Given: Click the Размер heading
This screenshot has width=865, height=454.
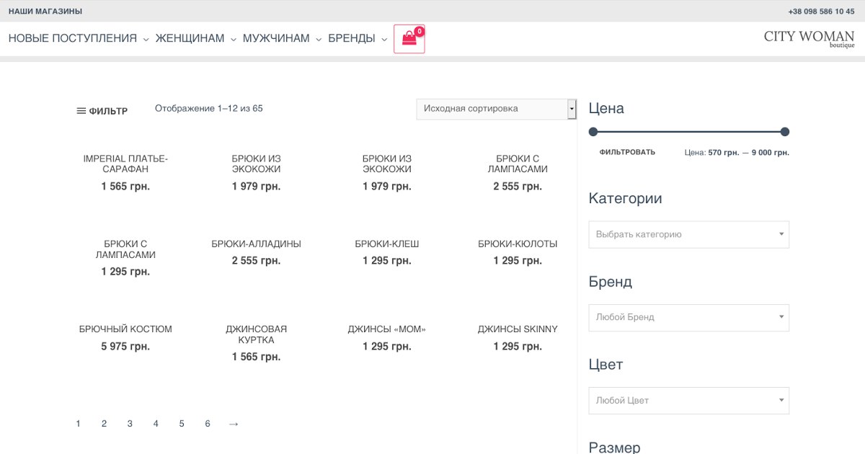Looking at the screenshot, I should pyautogui.click(x=614, y=448).
